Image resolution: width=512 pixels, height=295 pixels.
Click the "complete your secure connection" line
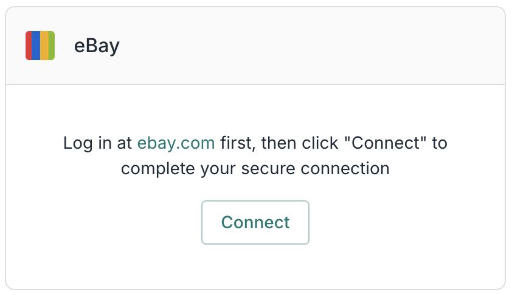point(255,168)
